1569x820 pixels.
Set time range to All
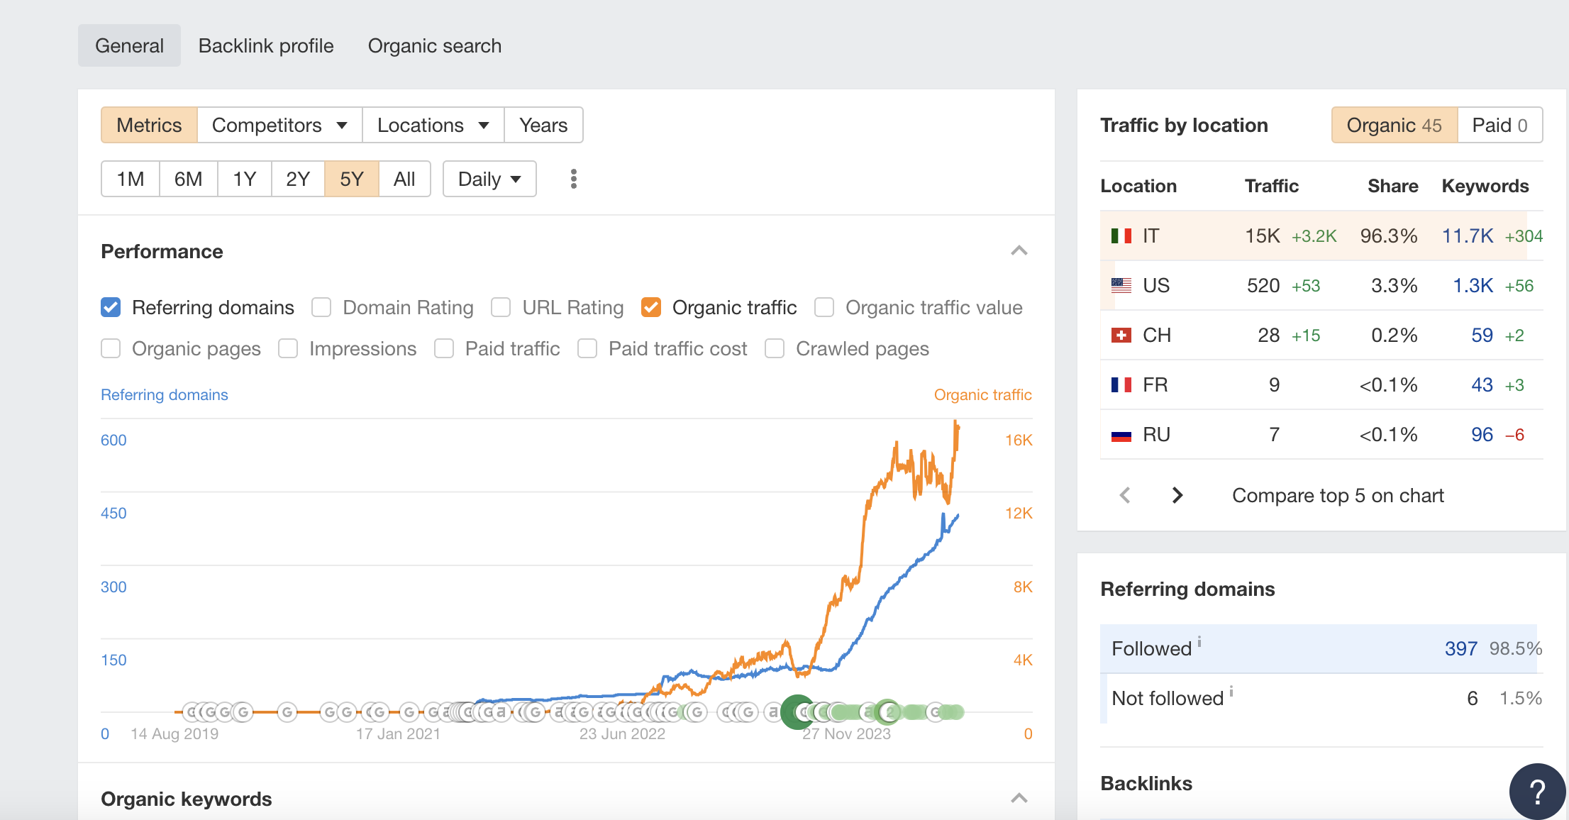404,179
